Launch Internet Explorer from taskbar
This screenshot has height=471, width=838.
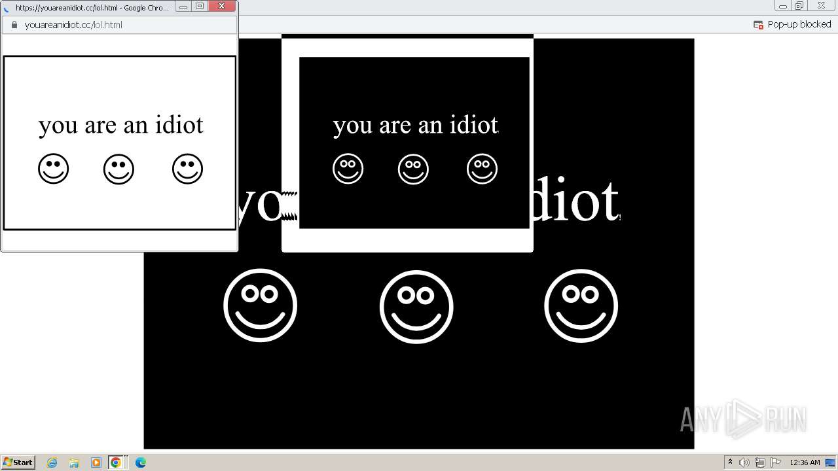[x=52, y=462]
